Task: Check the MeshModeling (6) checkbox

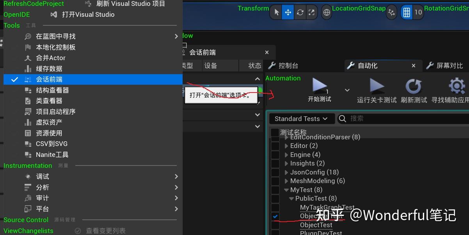Action: 275,181
